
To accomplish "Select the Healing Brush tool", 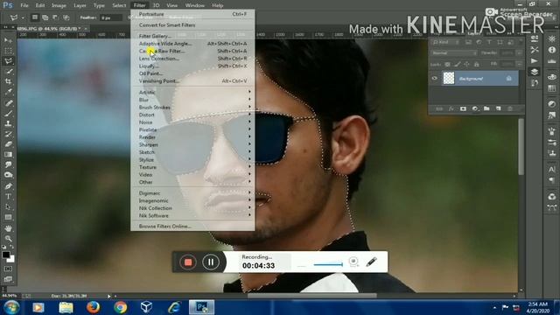I will pyautogui.click(x=8, y=103).
